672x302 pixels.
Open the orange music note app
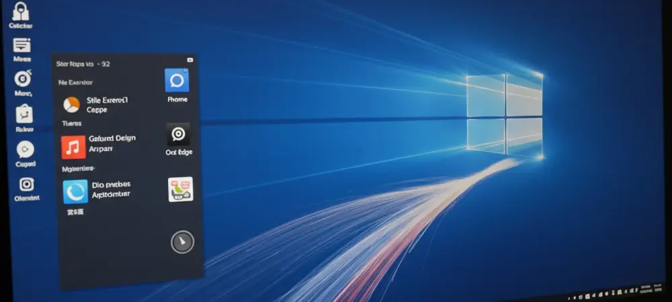click(x=73, y=146)
